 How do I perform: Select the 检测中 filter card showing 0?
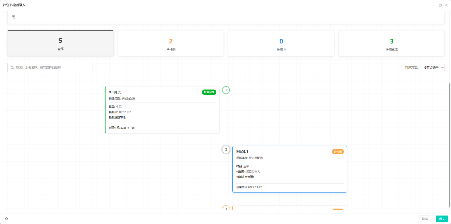[x=281, y=43]
